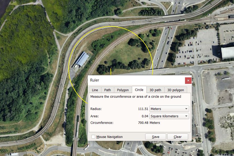Close the Ruler dialog
The height and width of the screenshot is (156, 234).
(x=188, y=80)
